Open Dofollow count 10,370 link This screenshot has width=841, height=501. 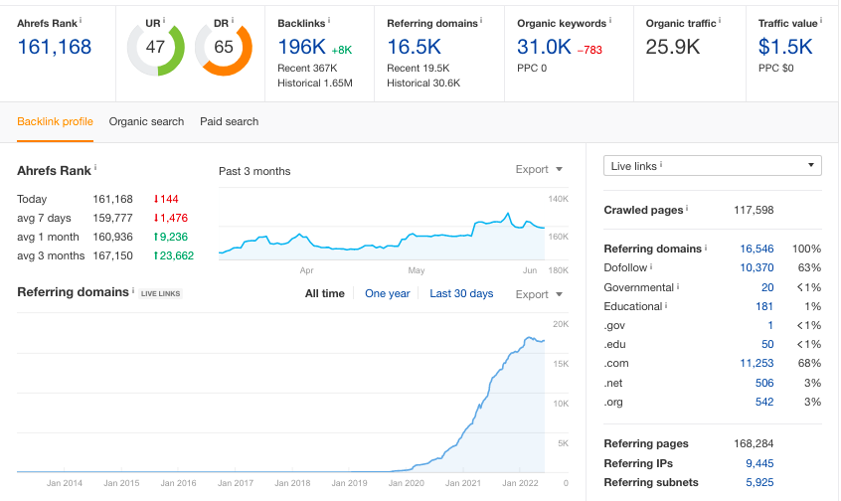click(757, 267)
